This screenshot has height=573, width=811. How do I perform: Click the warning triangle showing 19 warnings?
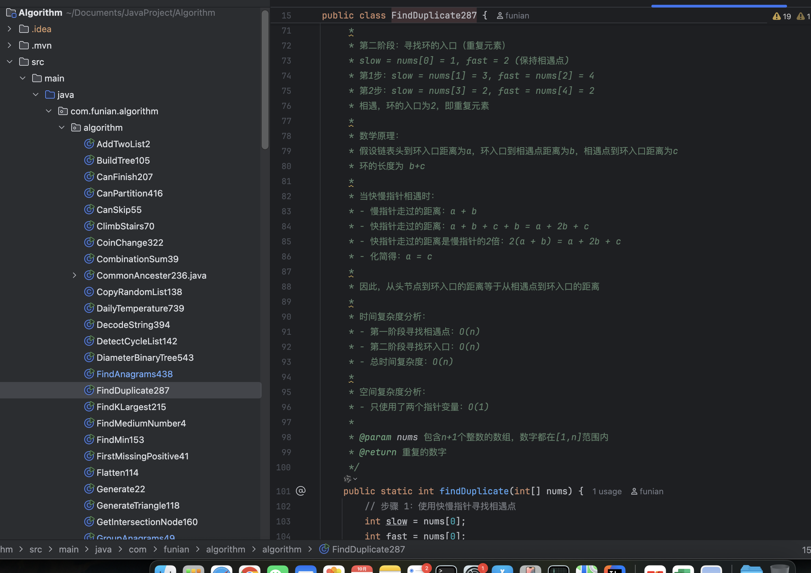click(x=777, y=16)
